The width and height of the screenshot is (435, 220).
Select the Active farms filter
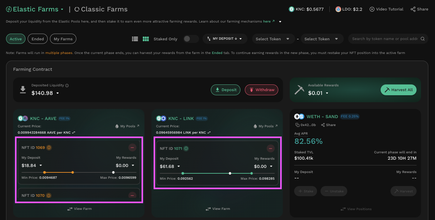point(16,39)
